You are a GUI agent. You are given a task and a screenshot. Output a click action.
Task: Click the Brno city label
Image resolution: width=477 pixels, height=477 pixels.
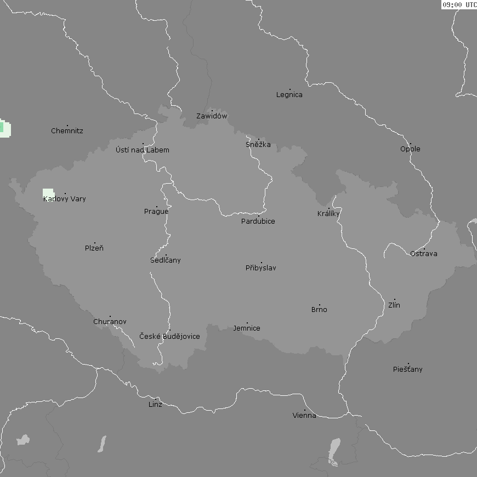pyautogui.click(x=319, y=310)
